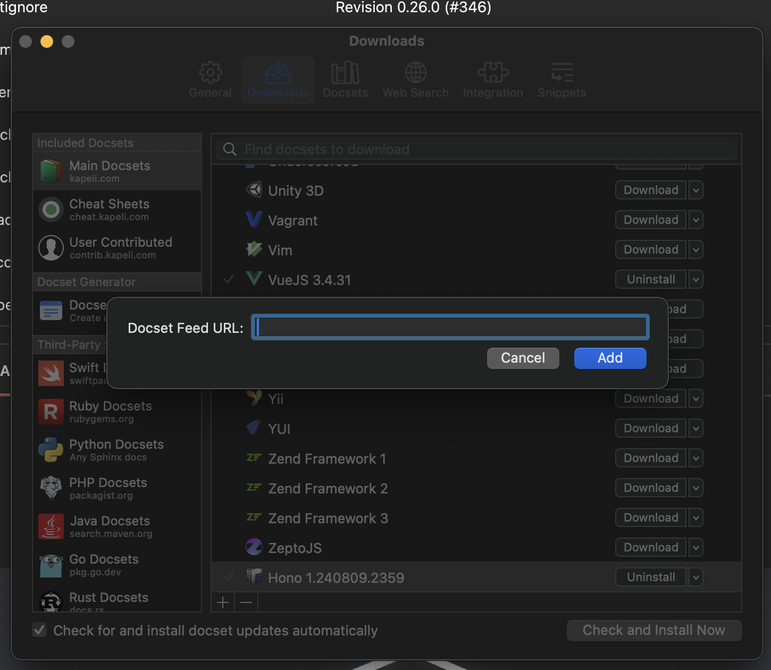Cancel the Docset Feed URL dialog

(523, 358)
